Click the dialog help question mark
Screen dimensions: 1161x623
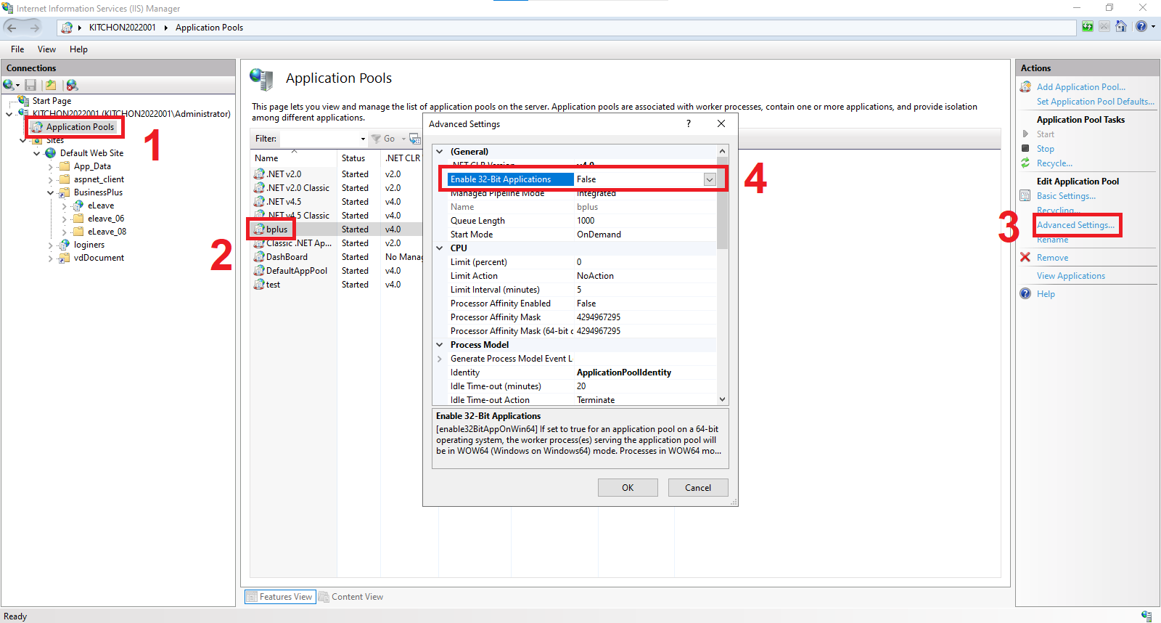point(689,123)
